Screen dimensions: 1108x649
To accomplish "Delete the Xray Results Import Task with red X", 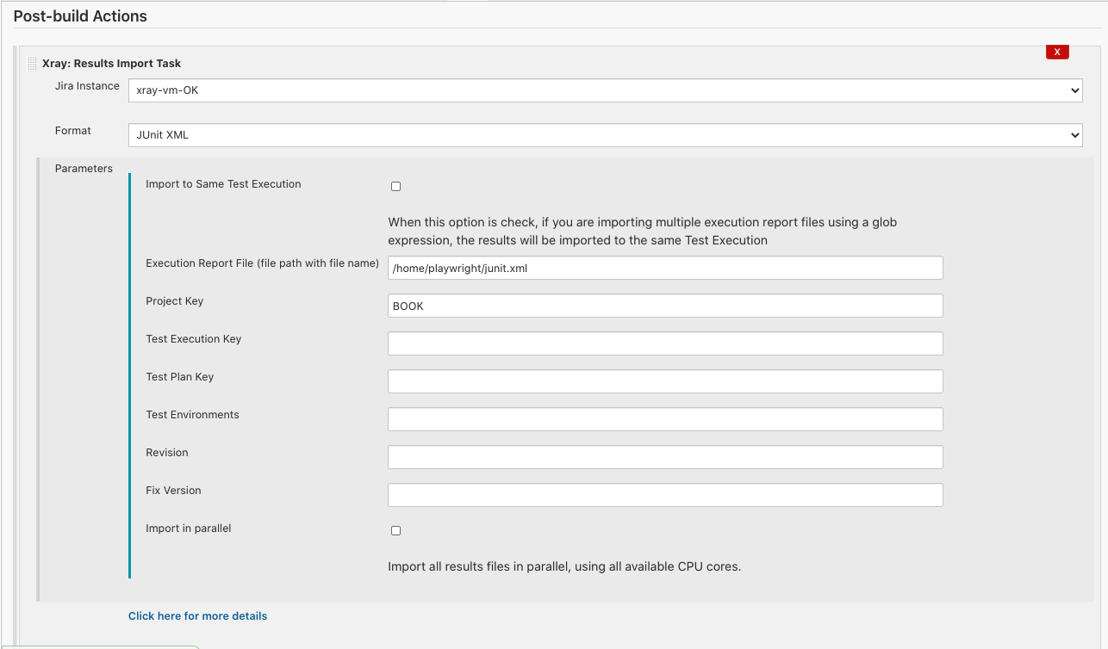I will (x=1057, y=52).
